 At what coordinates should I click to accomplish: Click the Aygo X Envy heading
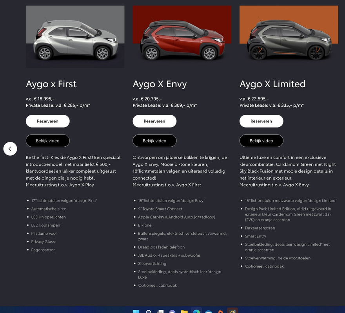[x=160, y=84]
